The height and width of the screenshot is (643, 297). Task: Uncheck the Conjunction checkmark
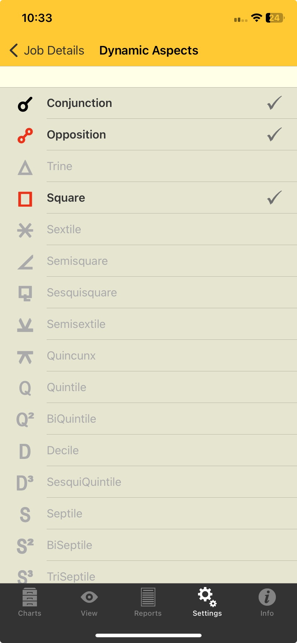click(274, 103)
